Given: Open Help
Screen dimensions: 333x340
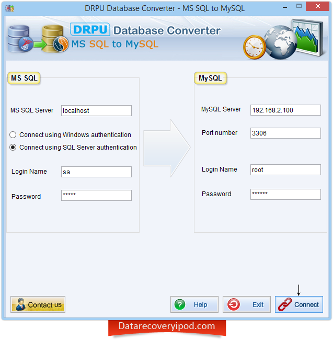Looking at the screenshot, I should (x=194, y=304).
